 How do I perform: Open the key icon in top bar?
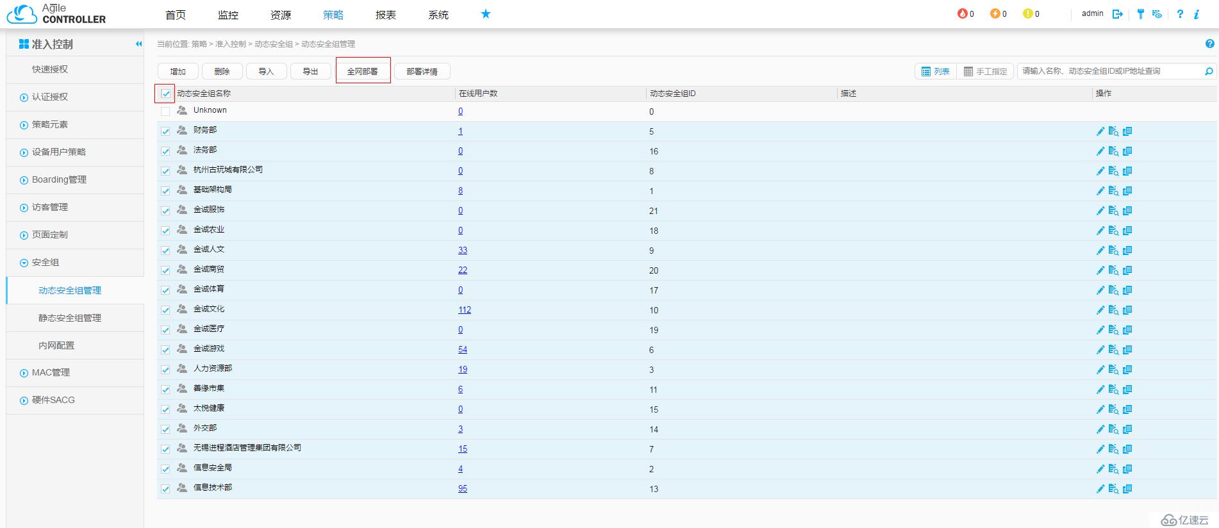coord(1141,13)
